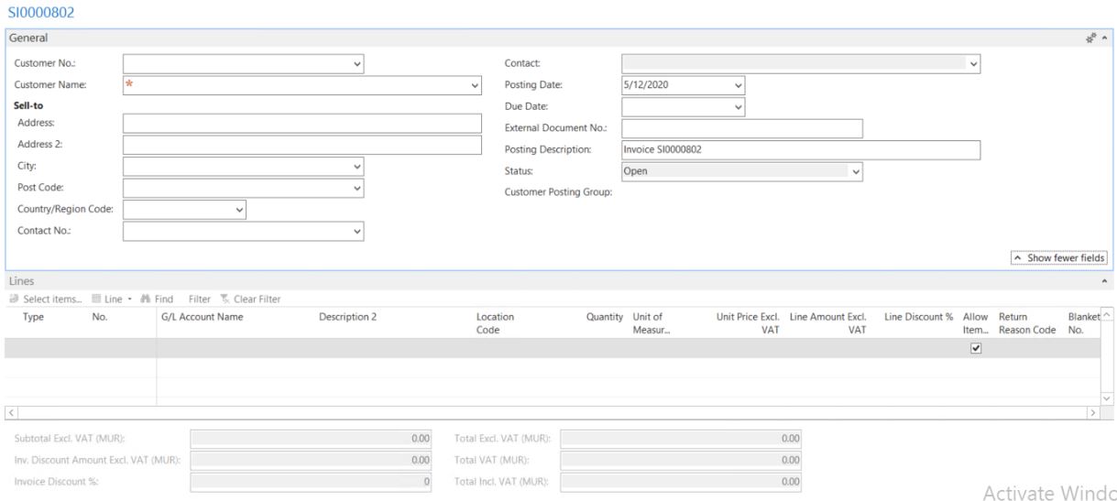
Task: Click the lines grid scroll up arrow
Action: pos(1108,315)
